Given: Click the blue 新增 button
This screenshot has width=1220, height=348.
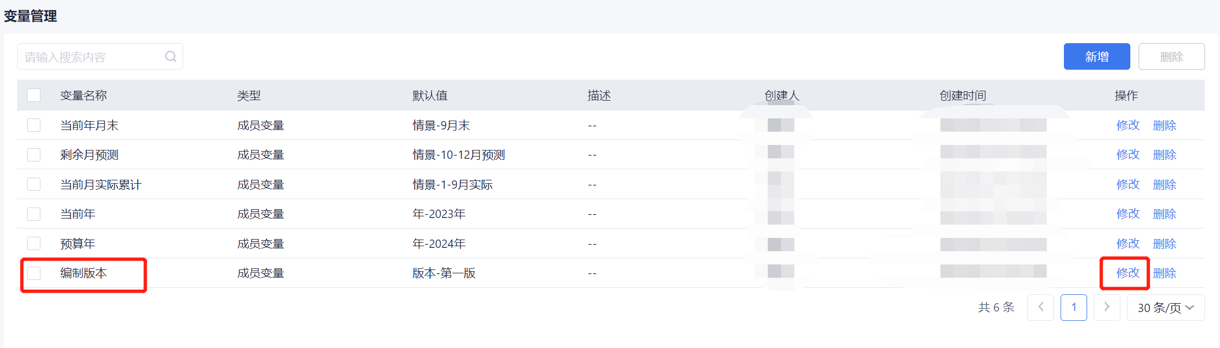Looking at the screenshot, I should (x=1097, y=56).
